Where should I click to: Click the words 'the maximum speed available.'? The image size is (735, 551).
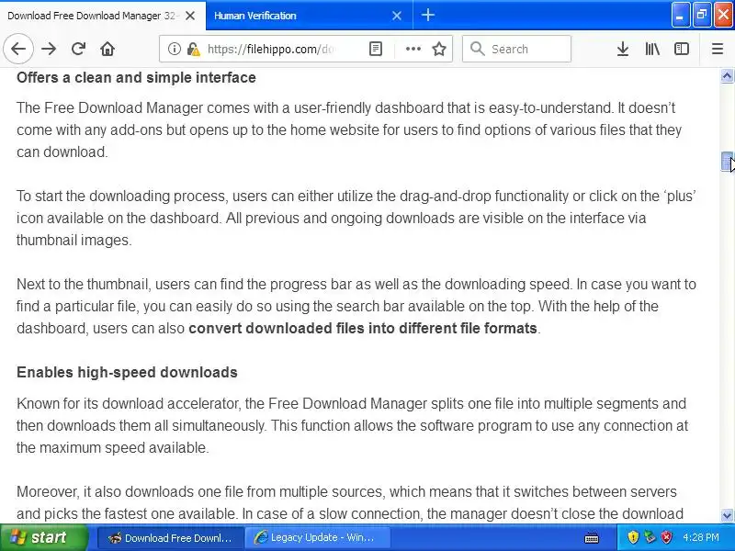point(112,447)
